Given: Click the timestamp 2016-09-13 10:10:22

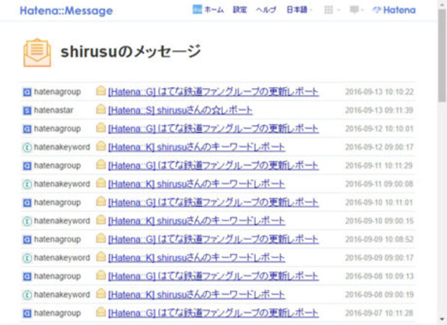Looking at the screenshot, I should tap(379, 92).
